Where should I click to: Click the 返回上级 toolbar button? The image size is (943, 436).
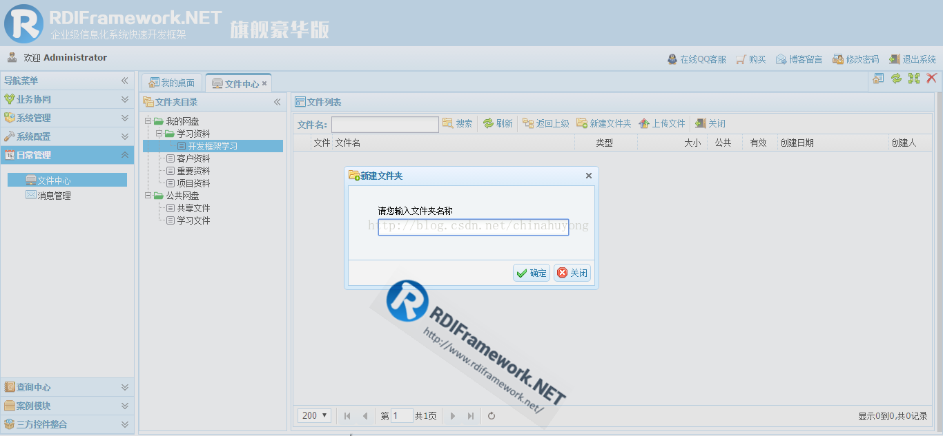coord(546,123)
